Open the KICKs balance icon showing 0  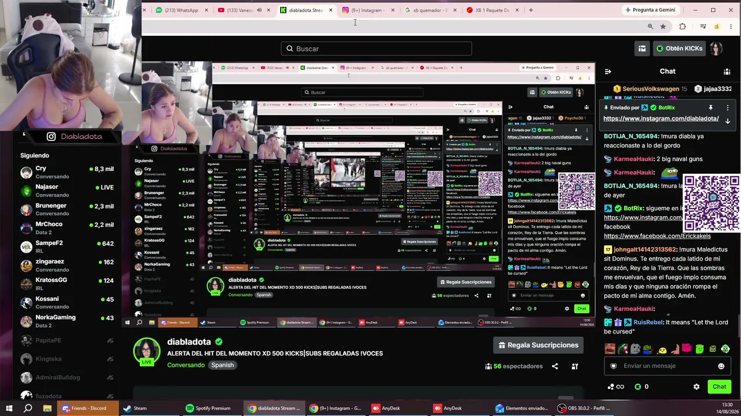tap(641, 387)
